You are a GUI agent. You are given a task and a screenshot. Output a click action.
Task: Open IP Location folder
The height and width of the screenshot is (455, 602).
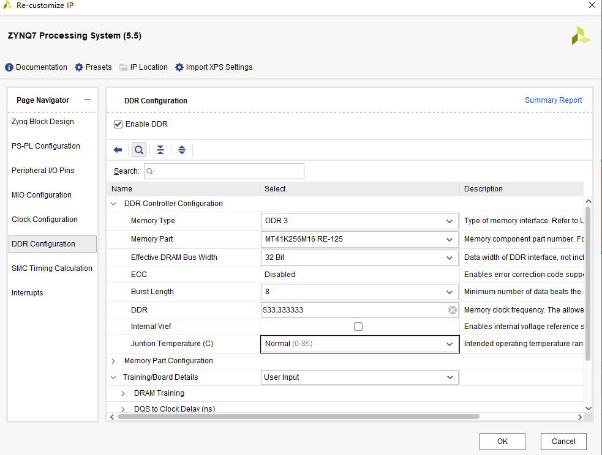tap(123, 67)
